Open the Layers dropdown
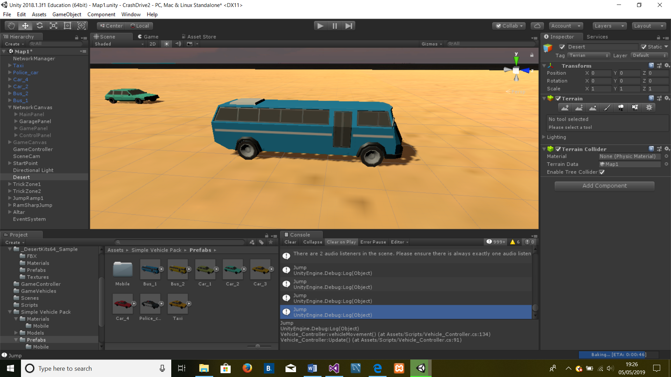The height and width of the screenshot is (377, 671). coord(609,26)
